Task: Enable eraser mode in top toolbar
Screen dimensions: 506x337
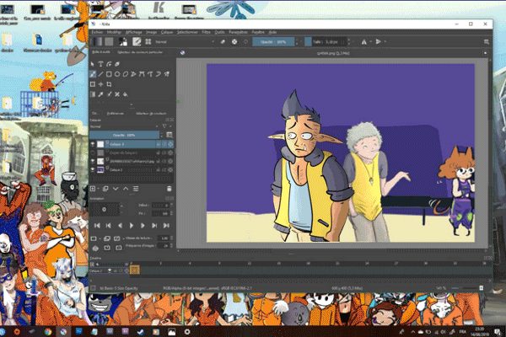Action: coord(221,40)
